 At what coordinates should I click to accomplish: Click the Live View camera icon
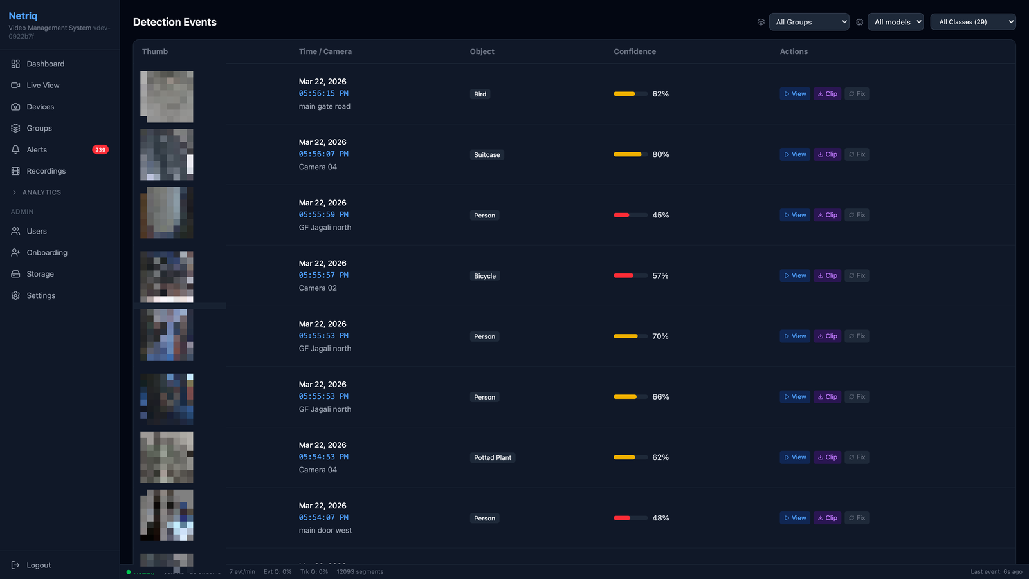click(x=15, y=85)
